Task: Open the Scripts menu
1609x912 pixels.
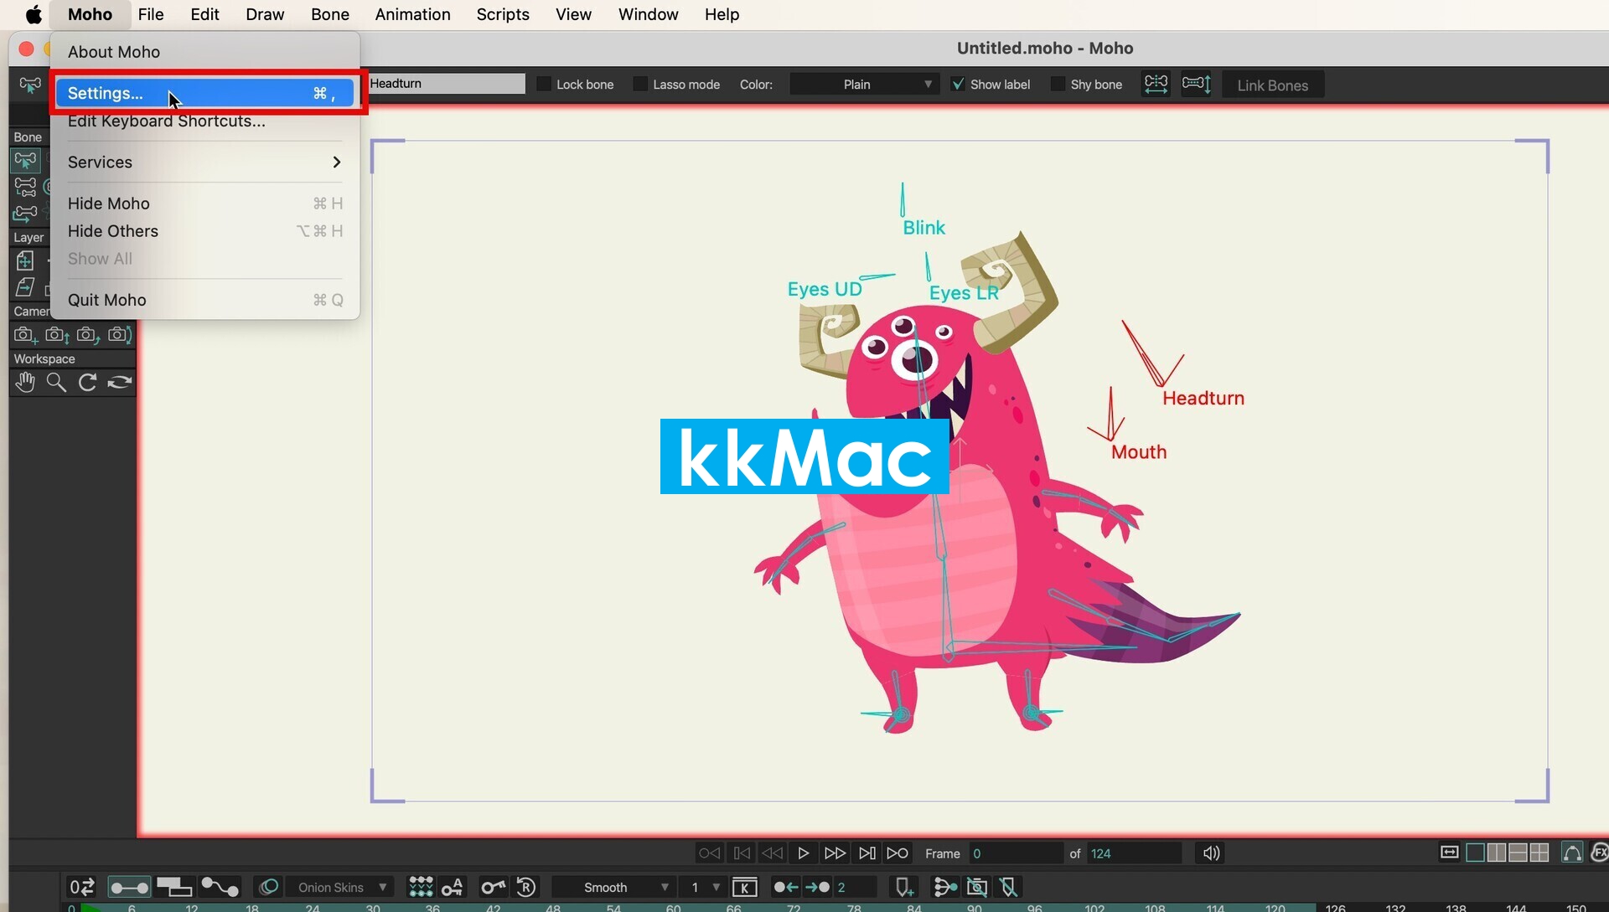Action: (x=503, y=14)
